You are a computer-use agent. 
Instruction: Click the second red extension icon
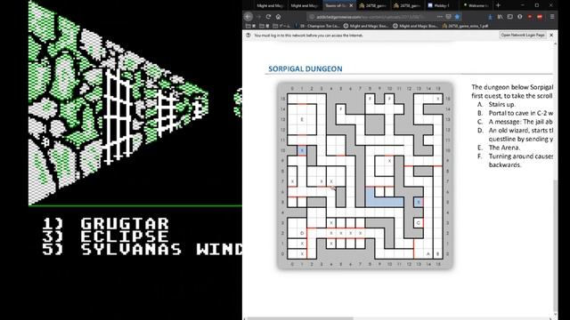(540, 17)
